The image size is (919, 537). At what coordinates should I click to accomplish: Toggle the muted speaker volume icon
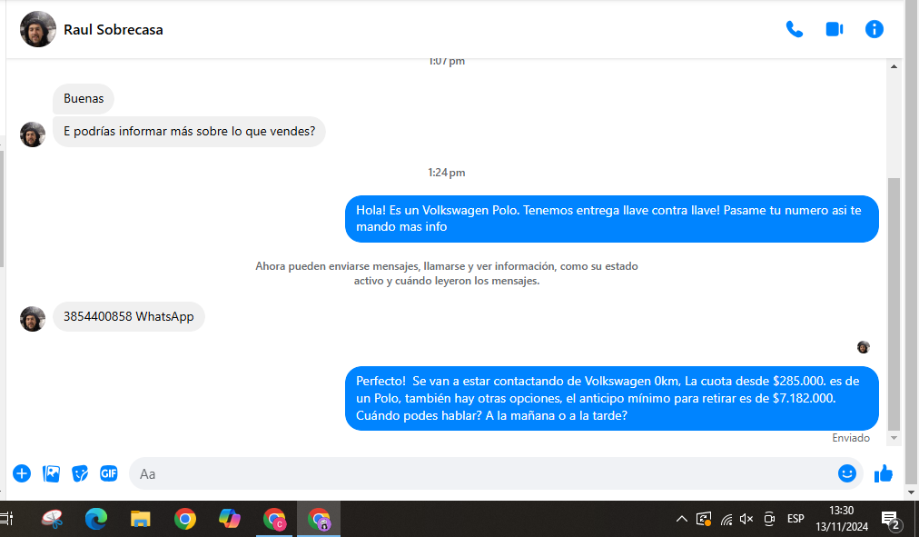coord(746,519)
